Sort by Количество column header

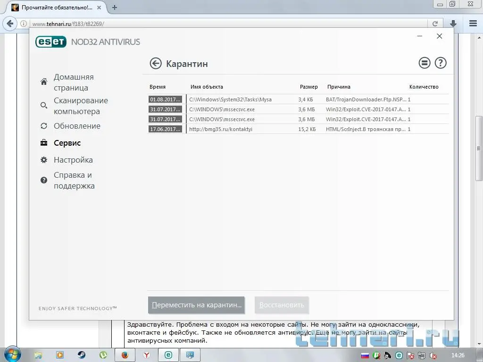pyautogui.click(x=424, y=87)
